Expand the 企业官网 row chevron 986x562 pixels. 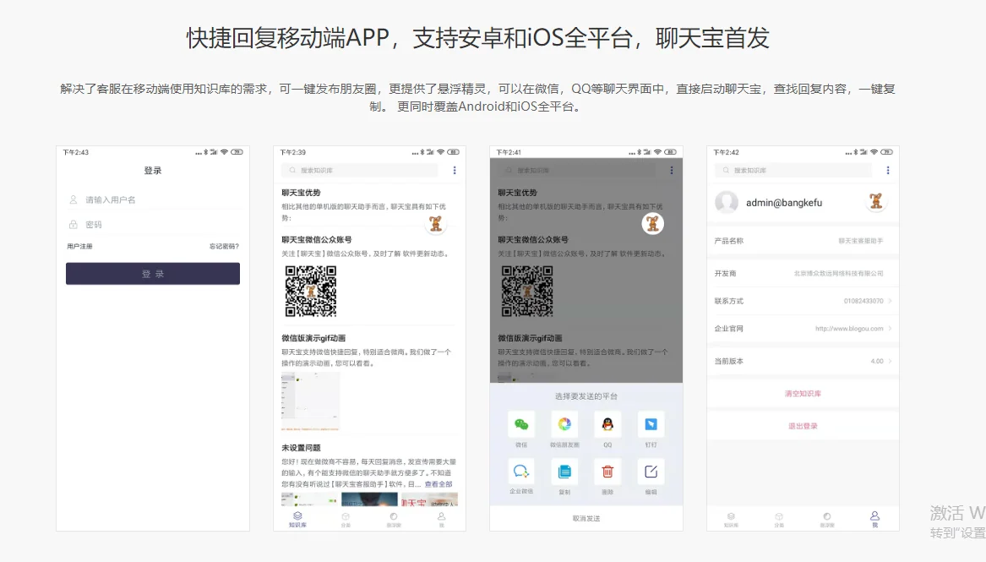coord(891,328)
